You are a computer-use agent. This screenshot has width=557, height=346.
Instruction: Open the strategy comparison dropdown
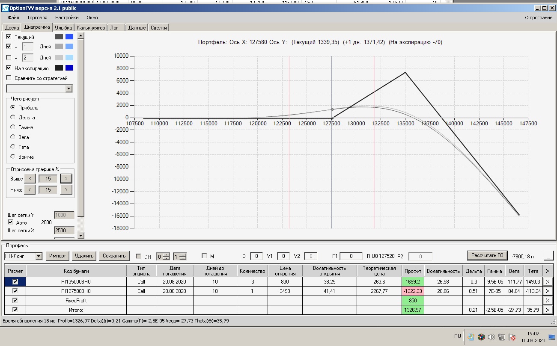69,89
